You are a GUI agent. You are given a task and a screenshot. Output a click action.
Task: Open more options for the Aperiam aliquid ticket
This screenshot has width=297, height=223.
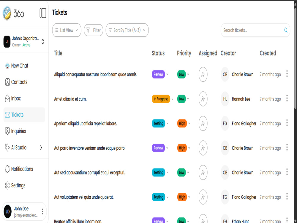(287, 123)
